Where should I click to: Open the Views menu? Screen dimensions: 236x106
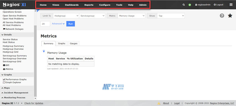(x=56, y=5)
